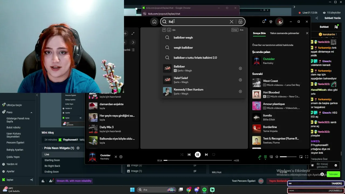Open the Spotify profile avatar menu
Screen dimensions: 345x194
click(x=280, y=22)
